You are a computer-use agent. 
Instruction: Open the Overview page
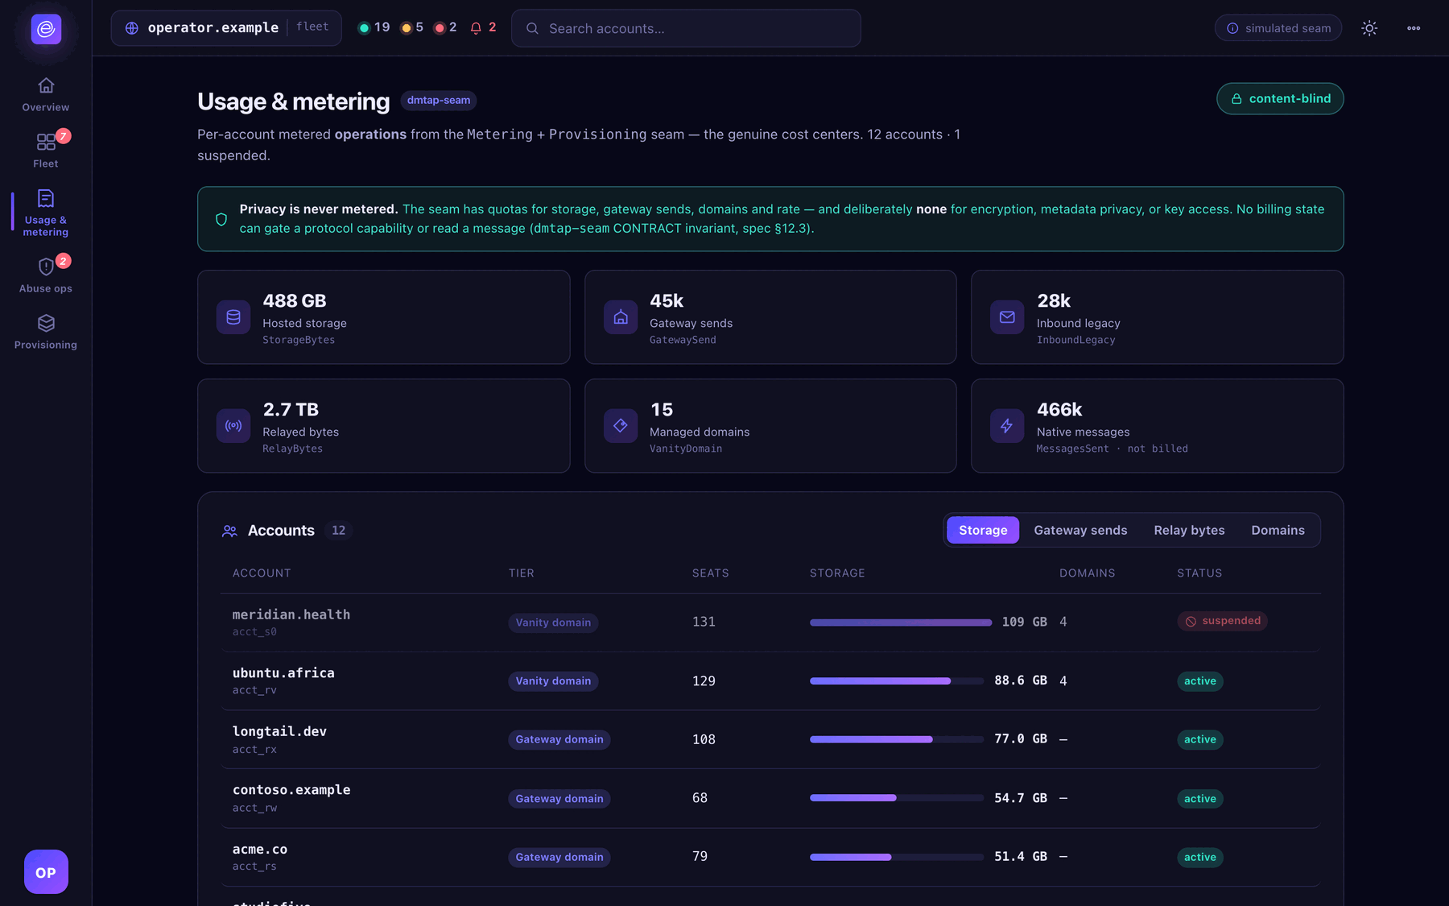(x=46, y=94)
